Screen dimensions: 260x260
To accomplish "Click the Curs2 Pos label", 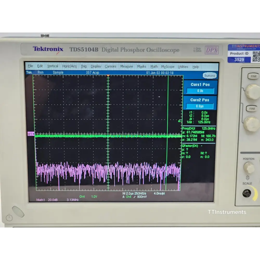I will pyautogui.click(x=200, y=100).
